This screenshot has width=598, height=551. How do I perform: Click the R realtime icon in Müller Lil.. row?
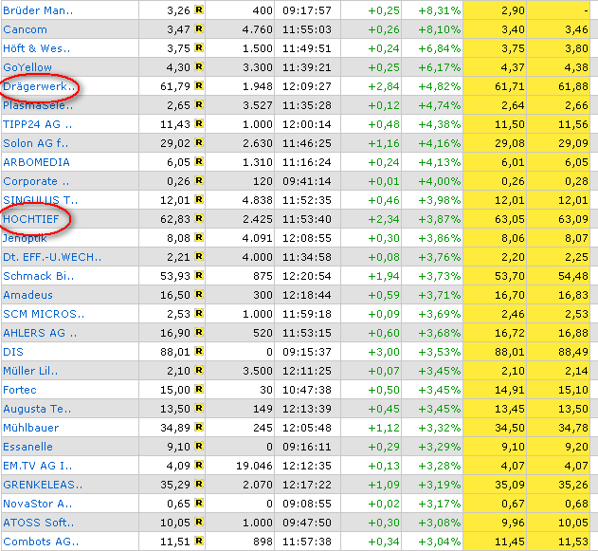199,370
